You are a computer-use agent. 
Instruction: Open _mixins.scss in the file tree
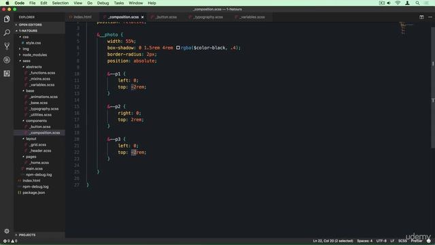tap(39, 79)
